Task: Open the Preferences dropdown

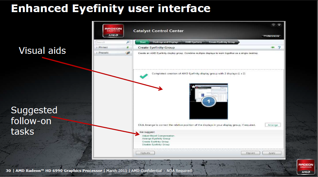Action: (271, 36)
